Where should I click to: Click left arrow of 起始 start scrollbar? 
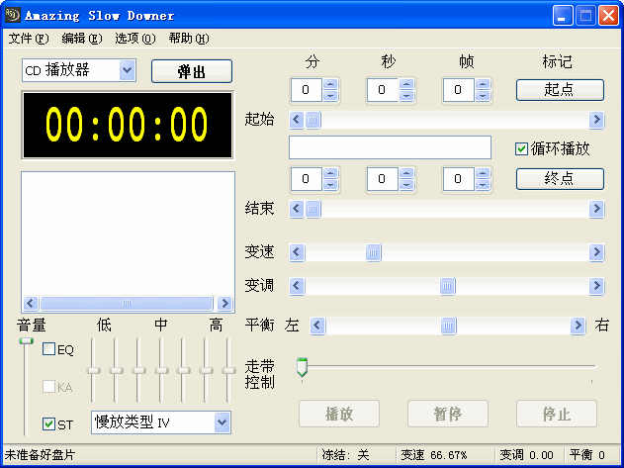click(x=297, y=119)
